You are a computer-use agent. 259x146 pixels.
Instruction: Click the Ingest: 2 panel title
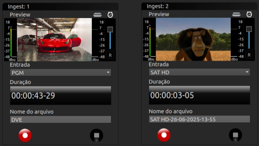pyautogui.click(x=157, y=6)
